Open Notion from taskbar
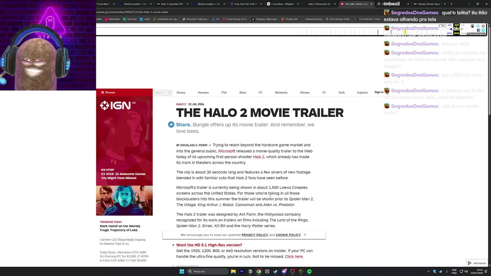This screenshot has width=491, height=276. pyautogui.click(x=250, y=271)
